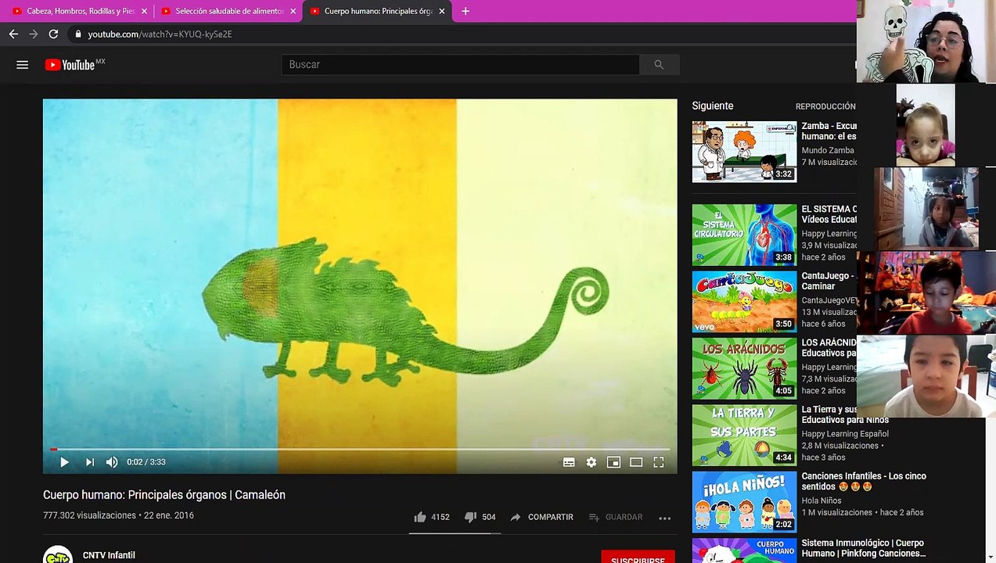Toggle REPRODUCCIÓN autoplay label
Image resolution: width=996 pixels, height=563 pixels.
tap(825, 106)
